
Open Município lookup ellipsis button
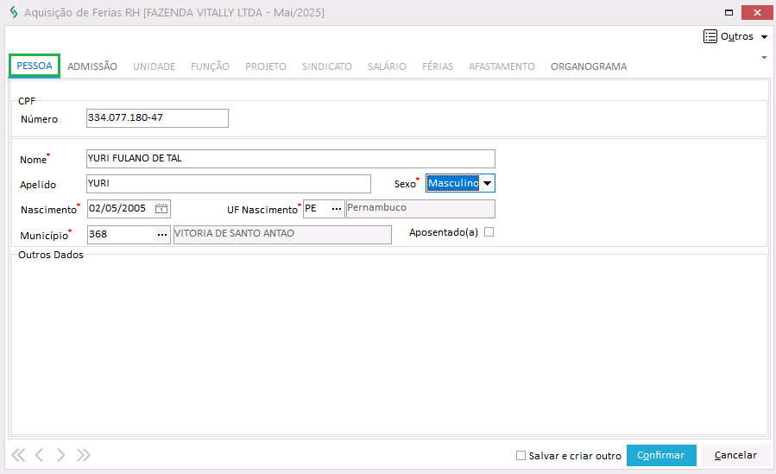click(162, 235)
